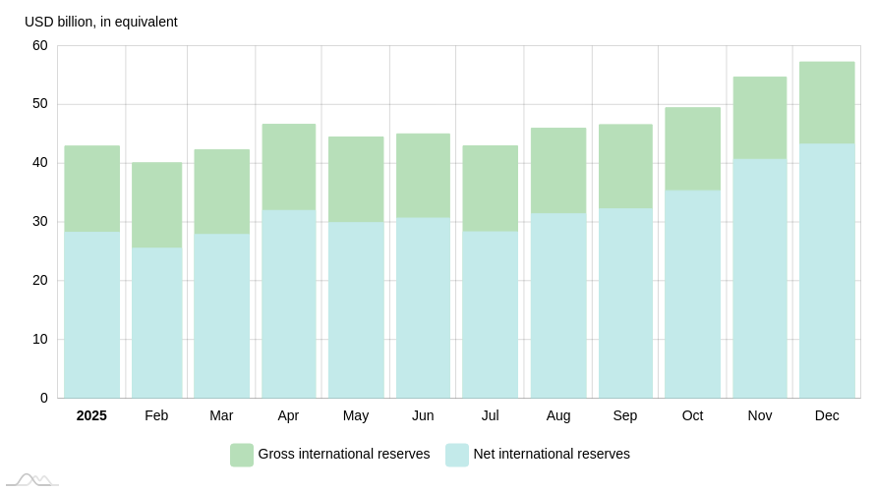Viewport: 876px width, 491px height.
Task: Click the Dec x-axis label
Action: point(827,415)
